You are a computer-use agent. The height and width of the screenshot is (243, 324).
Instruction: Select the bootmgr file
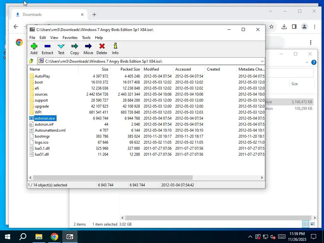42,136
